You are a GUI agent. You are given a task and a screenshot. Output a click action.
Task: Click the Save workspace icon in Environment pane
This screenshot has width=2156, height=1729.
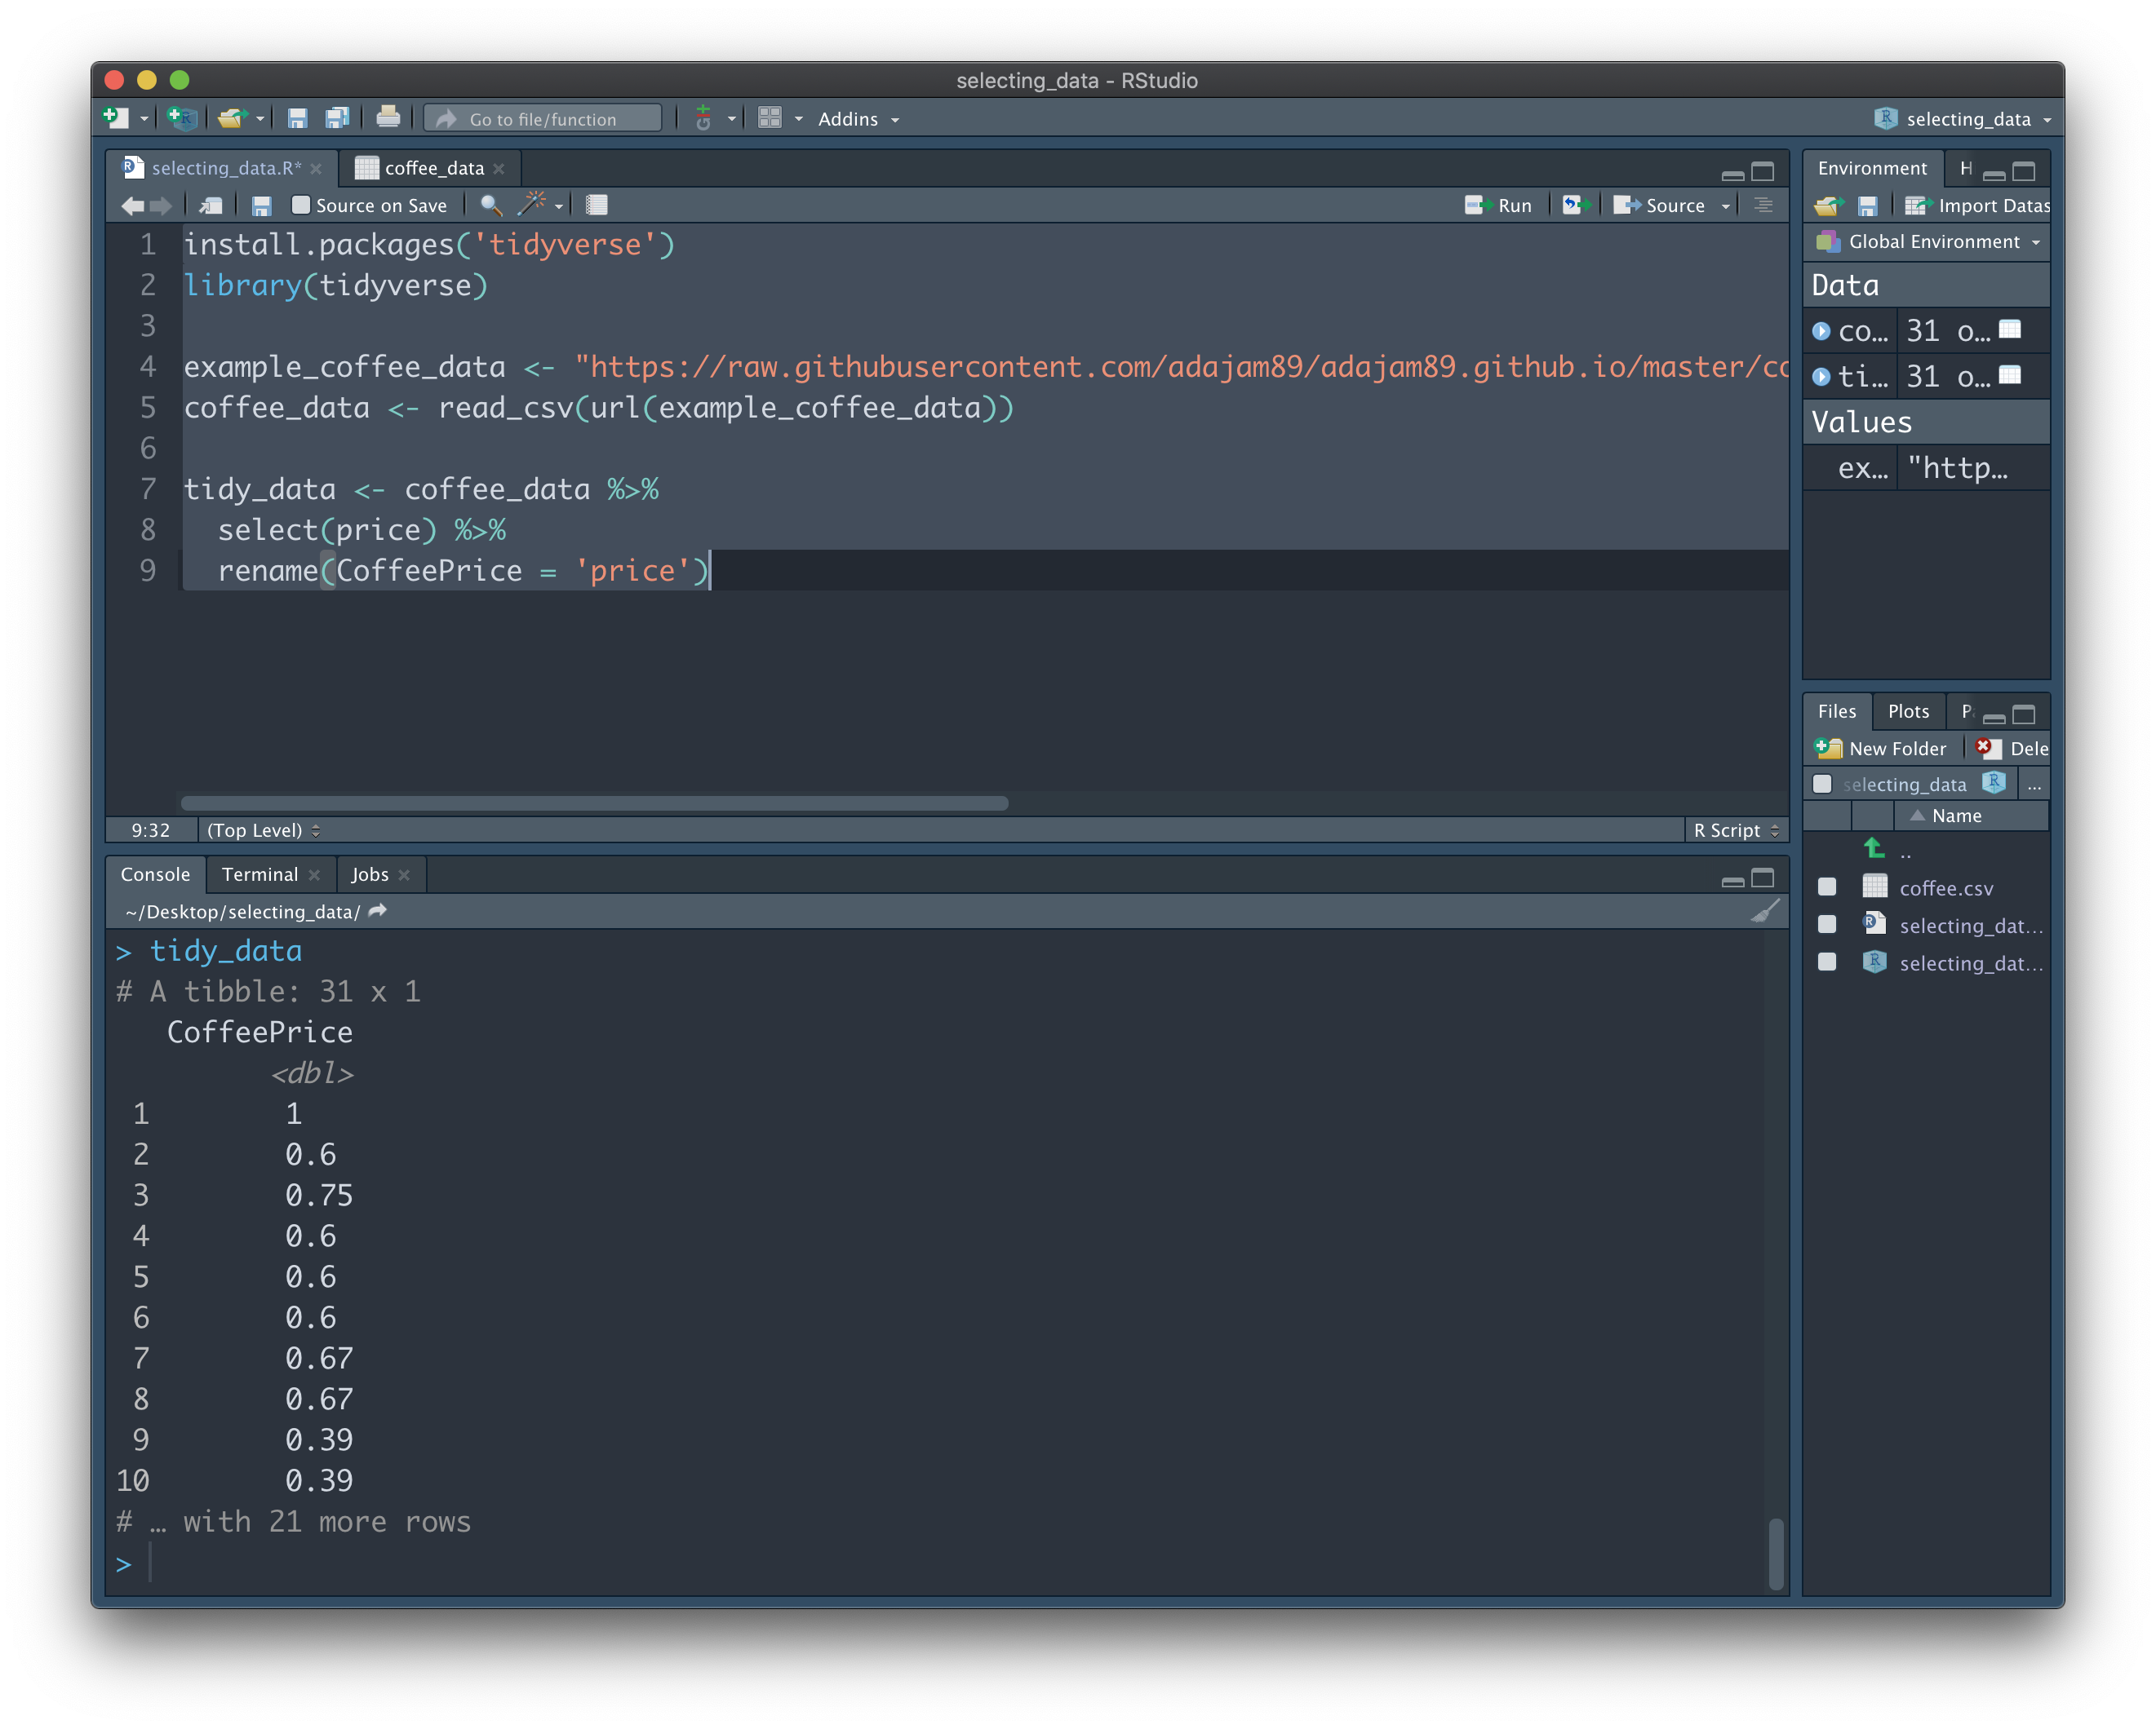(x=1867, y=206)
